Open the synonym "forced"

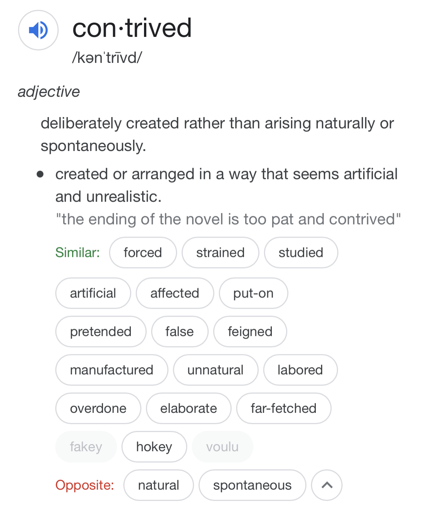[x=143, y=252]
